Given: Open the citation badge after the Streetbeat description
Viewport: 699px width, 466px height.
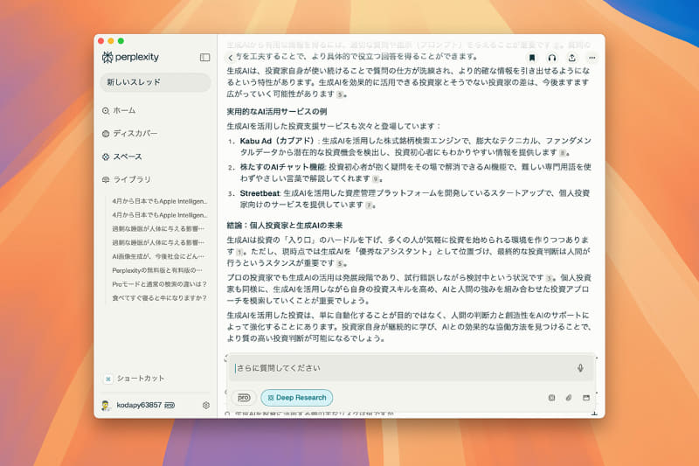Looking at the screenshot, I should point(369,205).
